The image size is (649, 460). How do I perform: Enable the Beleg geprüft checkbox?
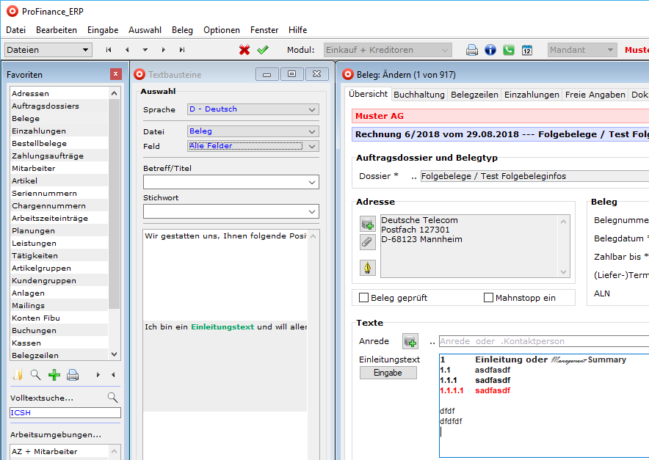(x=363, y=298)
